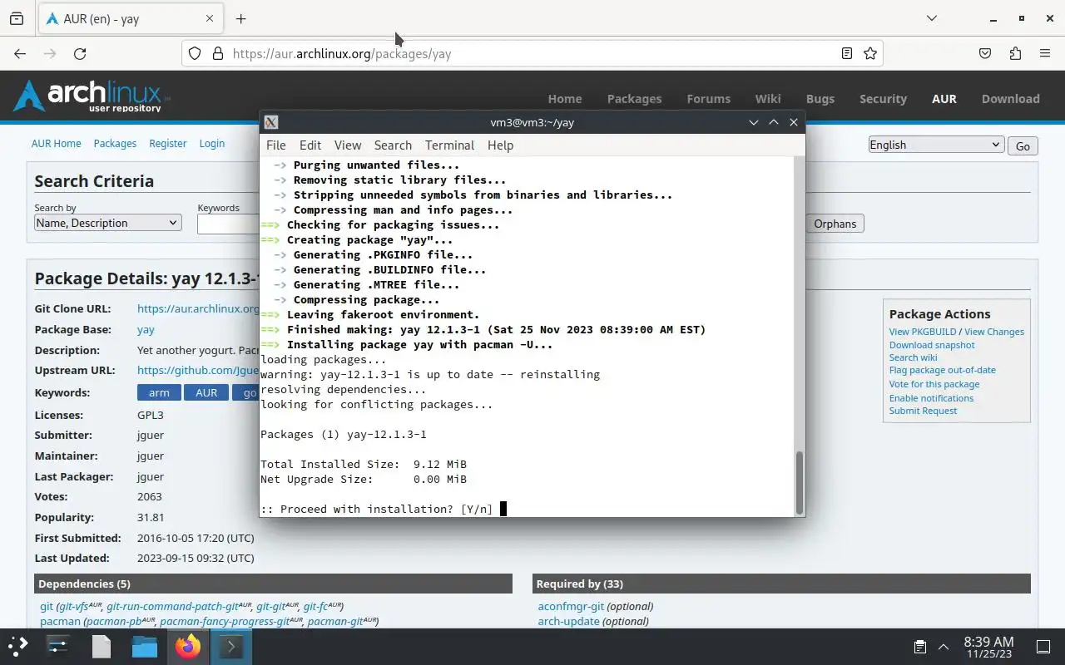Viewport: 1065px width, 665px height.
Task: Go to AUR Home link
Action: [57, 143]
